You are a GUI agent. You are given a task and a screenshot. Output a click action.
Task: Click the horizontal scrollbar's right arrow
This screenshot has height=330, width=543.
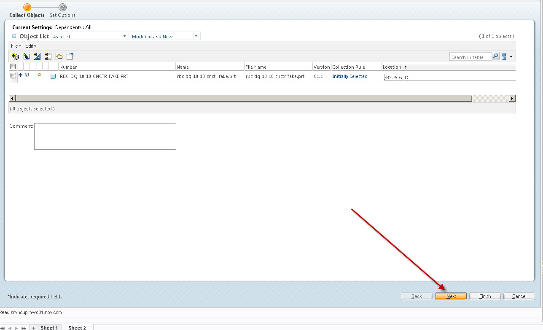(512, 98)
